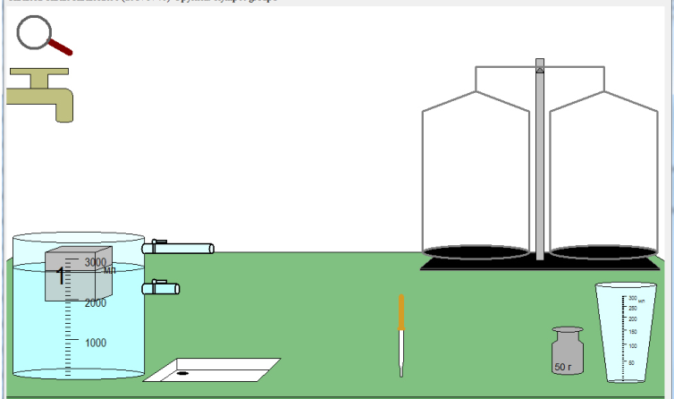Click the 3000 mark on tank scale
674x399 pixels.
[96, 262]
